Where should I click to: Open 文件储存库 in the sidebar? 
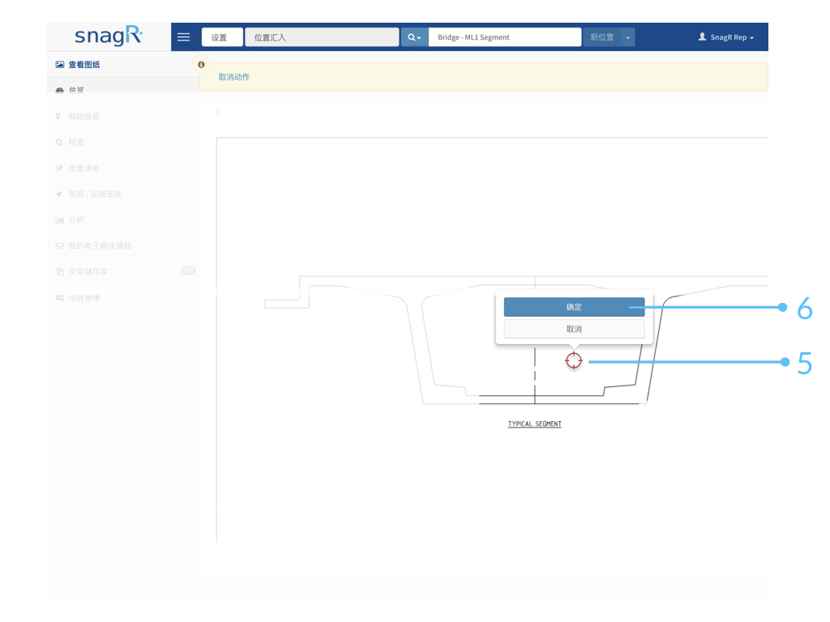(123, 272)
